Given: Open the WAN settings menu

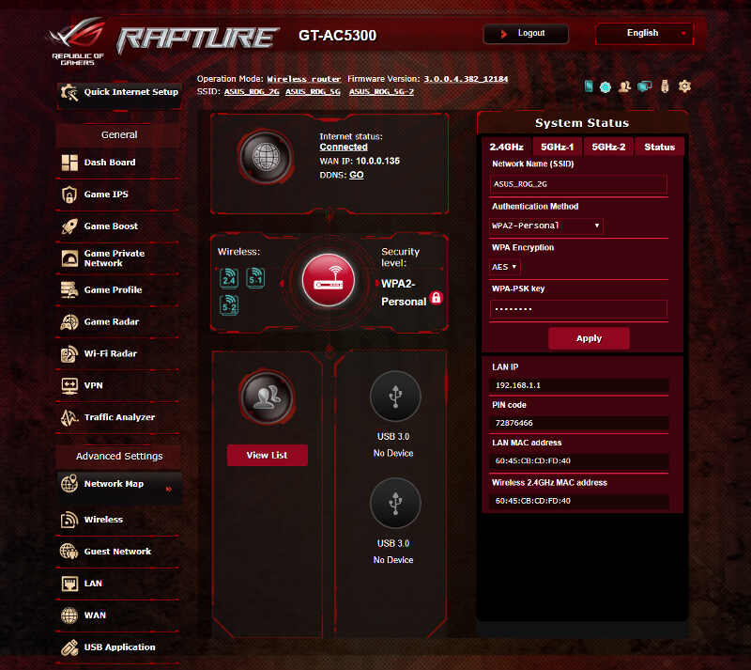Looking at the screenshot, I should (x=118, y=615).
